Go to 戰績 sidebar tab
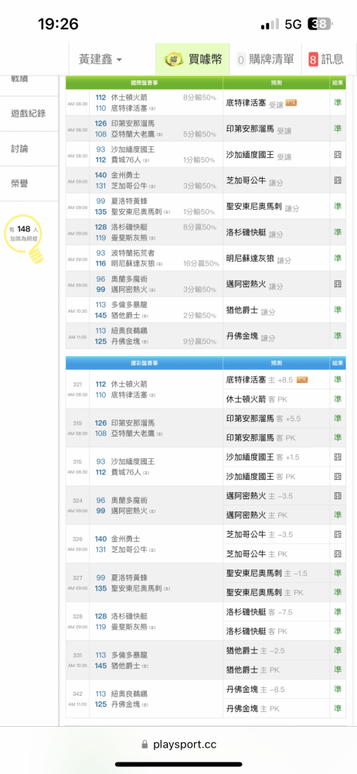This screenshot has height=774, width=357. click(20, 79)
